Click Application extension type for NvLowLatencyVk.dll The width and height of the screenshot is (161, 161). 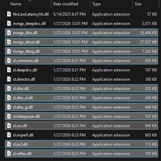click(x=111, y=14)
